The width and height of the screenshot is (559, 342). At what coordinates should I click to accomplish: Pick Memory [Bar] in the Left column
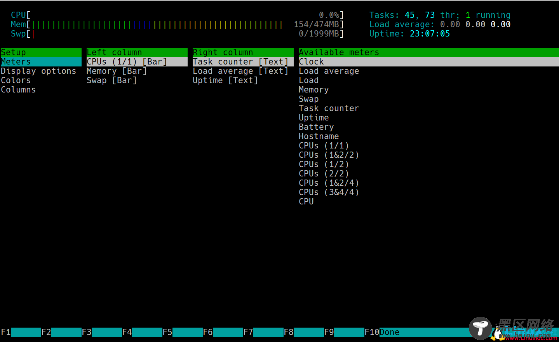[x=117, y=71]
